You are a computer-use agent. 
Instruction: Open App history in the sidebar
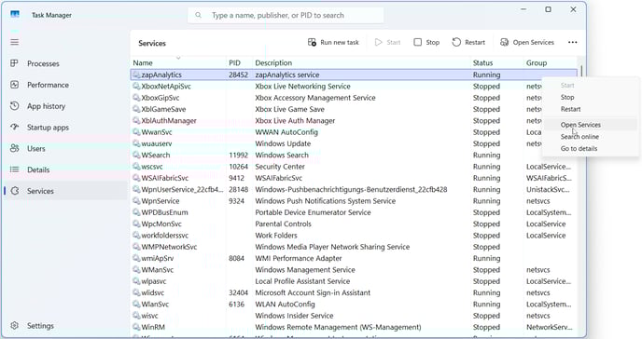click(x=46, y=106)
